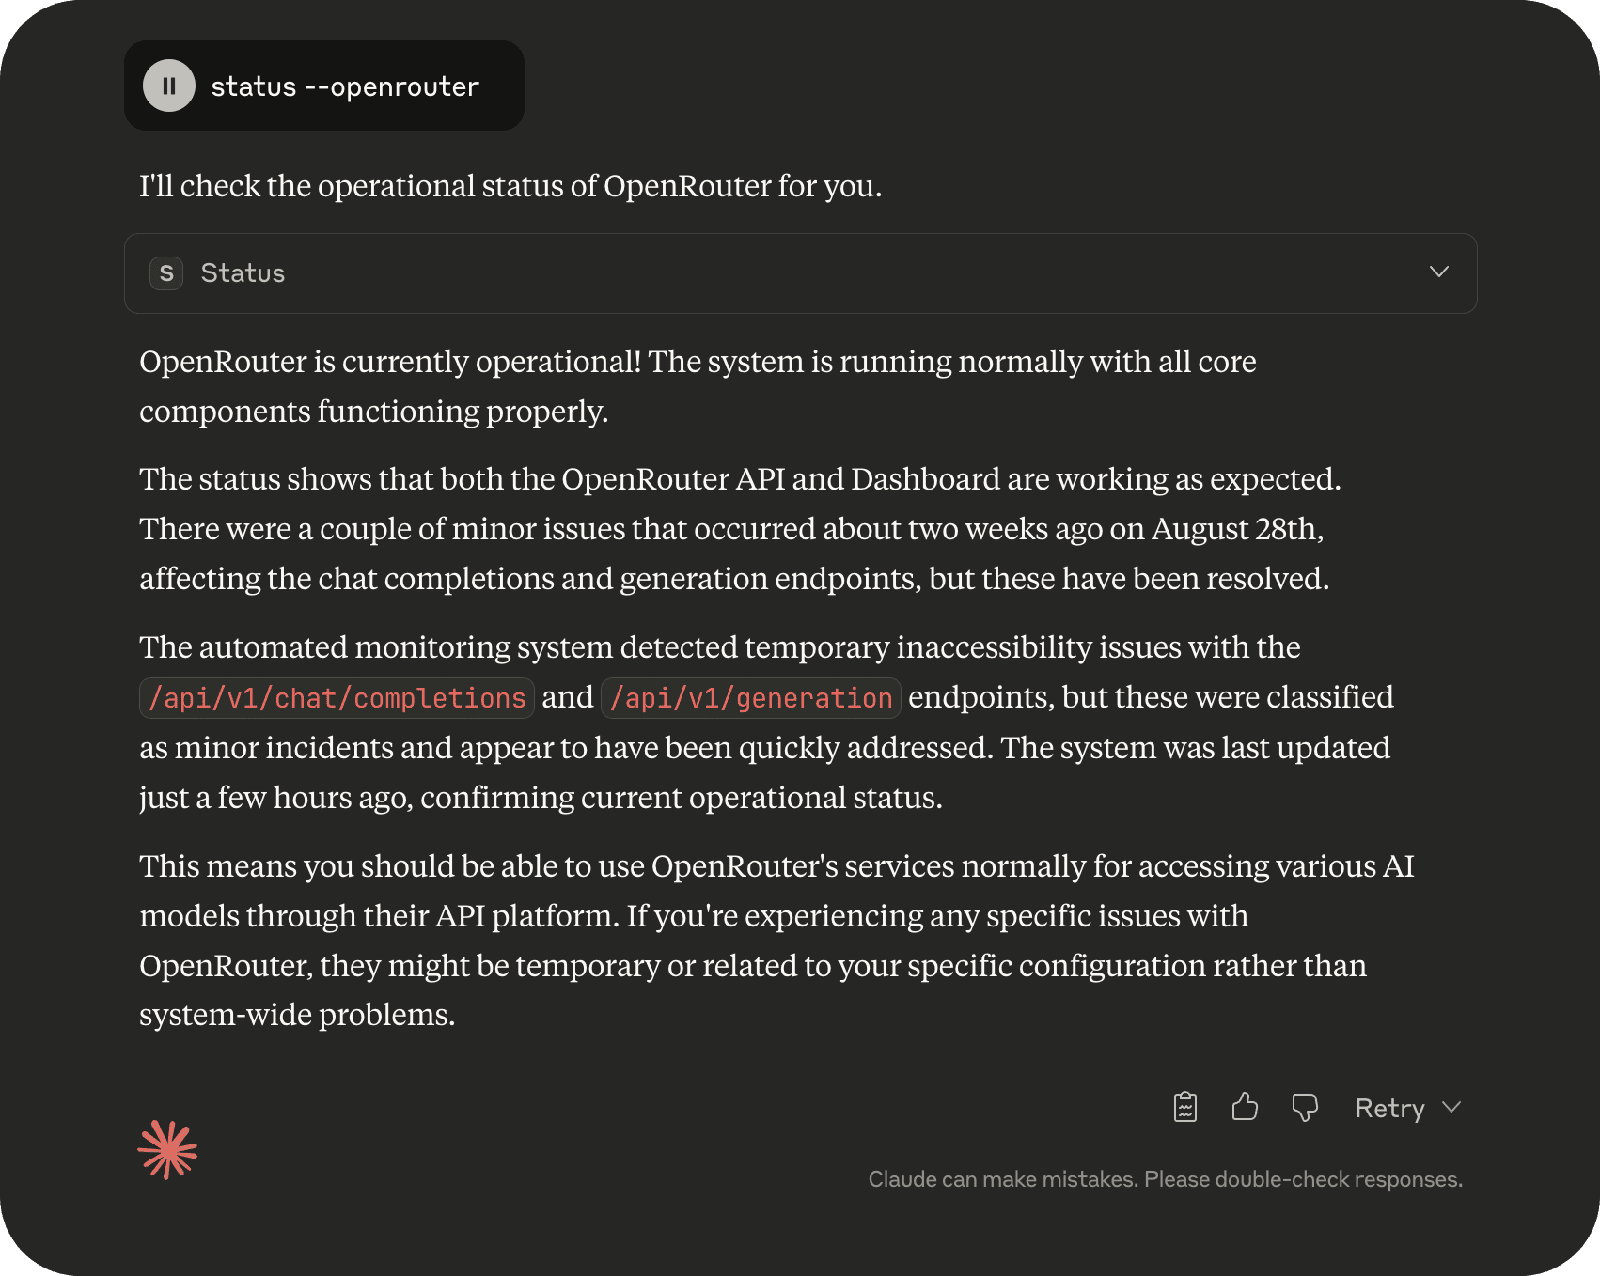
Task: Give the response a thumbs down
Action: point(1305,1107)
